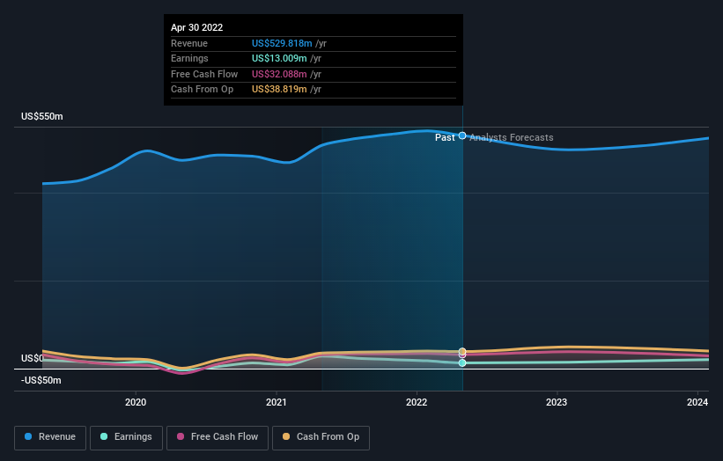723x461 pixels.
Task: Click the 'Revenue' row label in tooltip
Action: click(x=189, y=43)
